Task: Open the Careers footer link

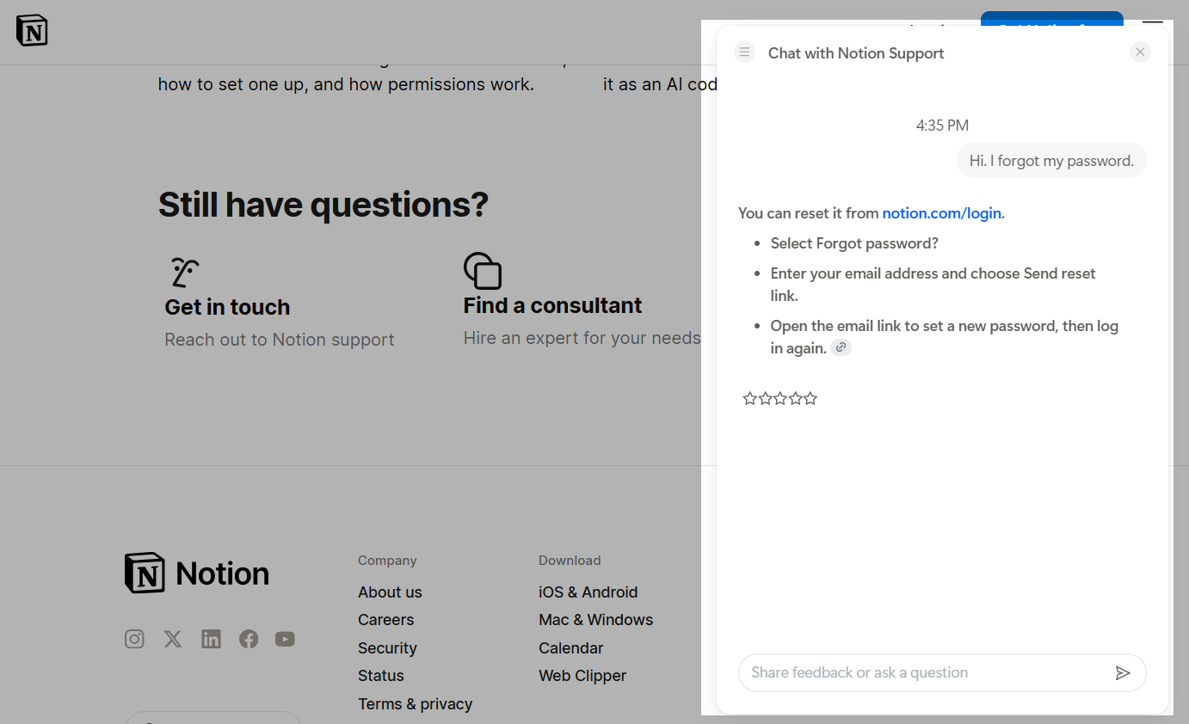Action: 385,620
